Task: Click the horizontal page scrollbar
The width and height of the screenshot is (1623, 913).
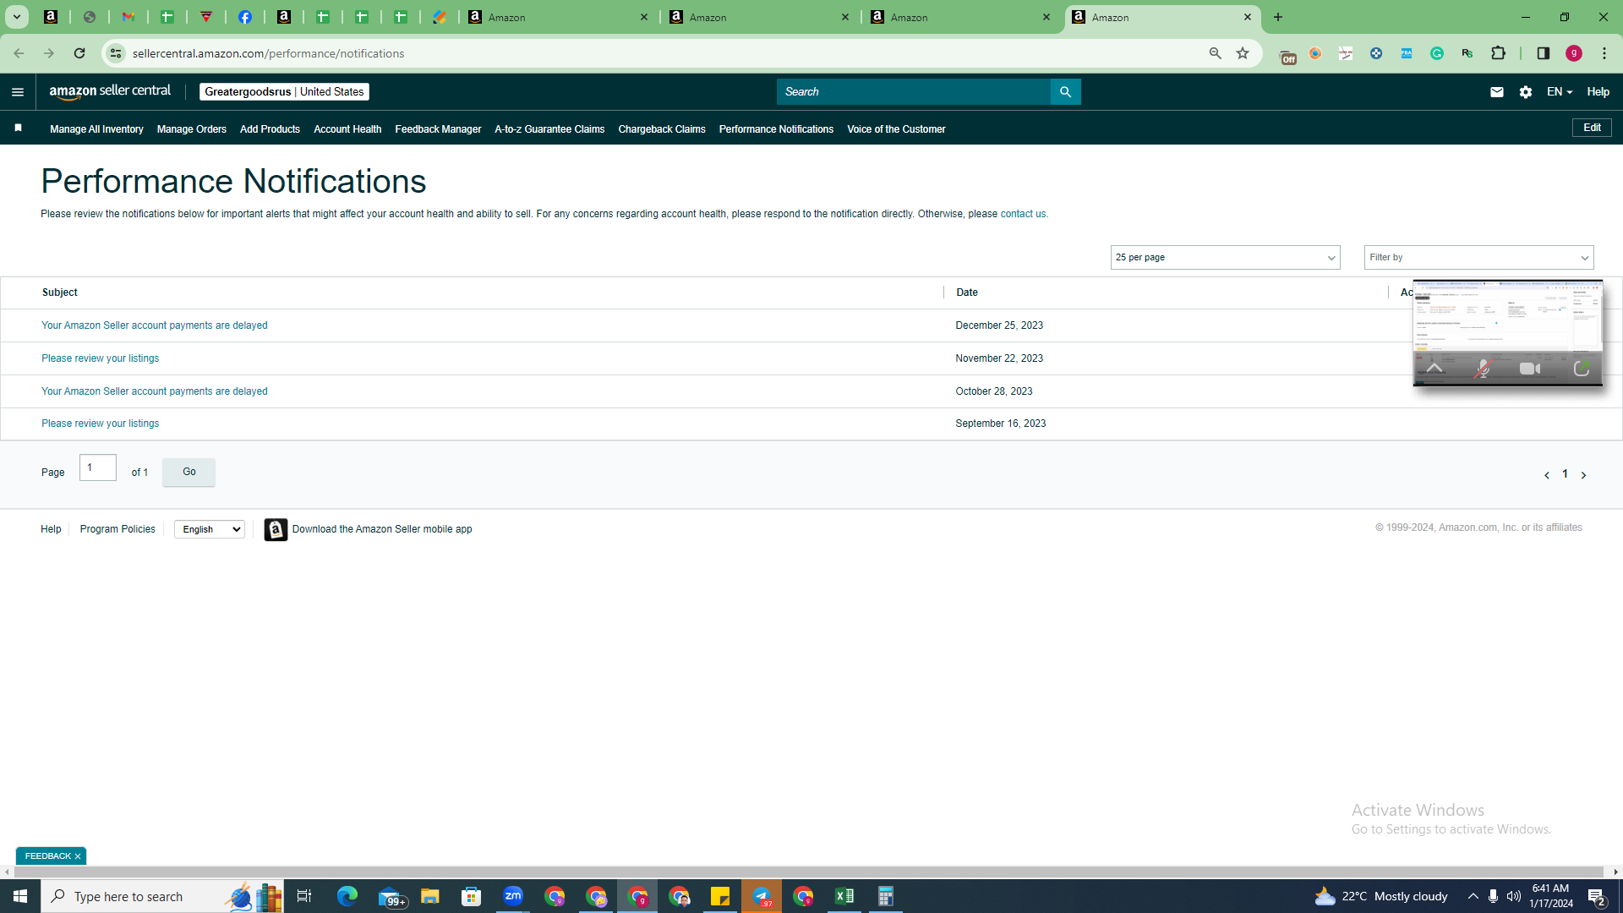Action: click(x=809, y=872)
